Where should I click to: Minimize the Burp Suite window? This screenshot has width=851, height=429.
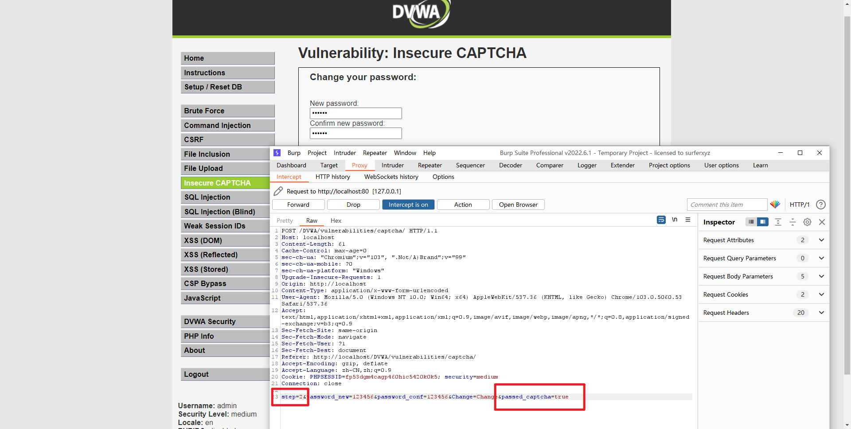pyautogui.click(x=781, y=153)
